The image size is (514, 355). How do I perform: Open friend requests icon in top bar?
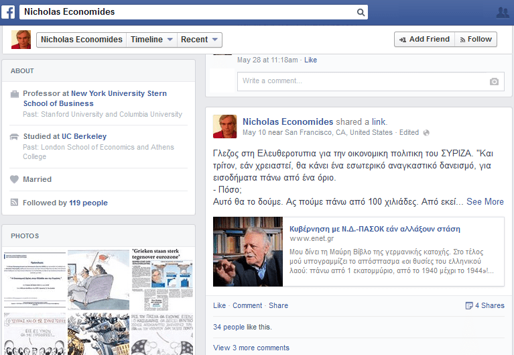[x=503, y=12]
